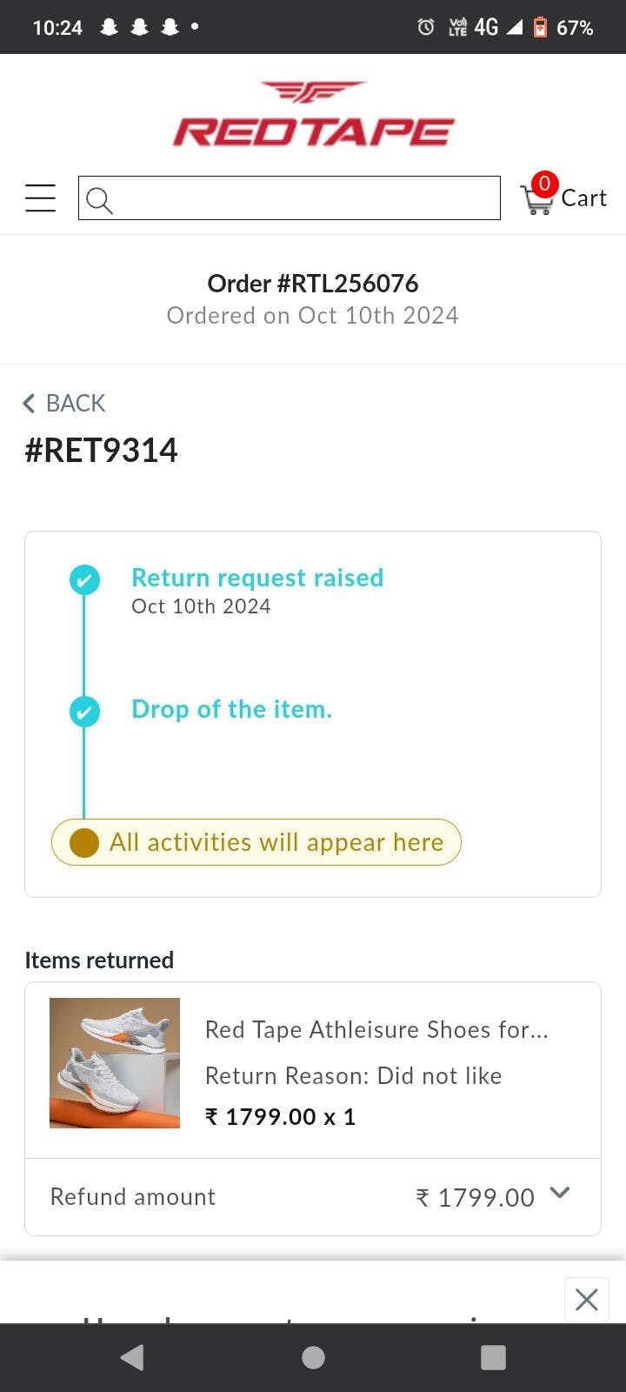The height and width of the screenshot is (1392, 626).
Task: Click the Drop of the item checkmark
Action: (84, 712)
